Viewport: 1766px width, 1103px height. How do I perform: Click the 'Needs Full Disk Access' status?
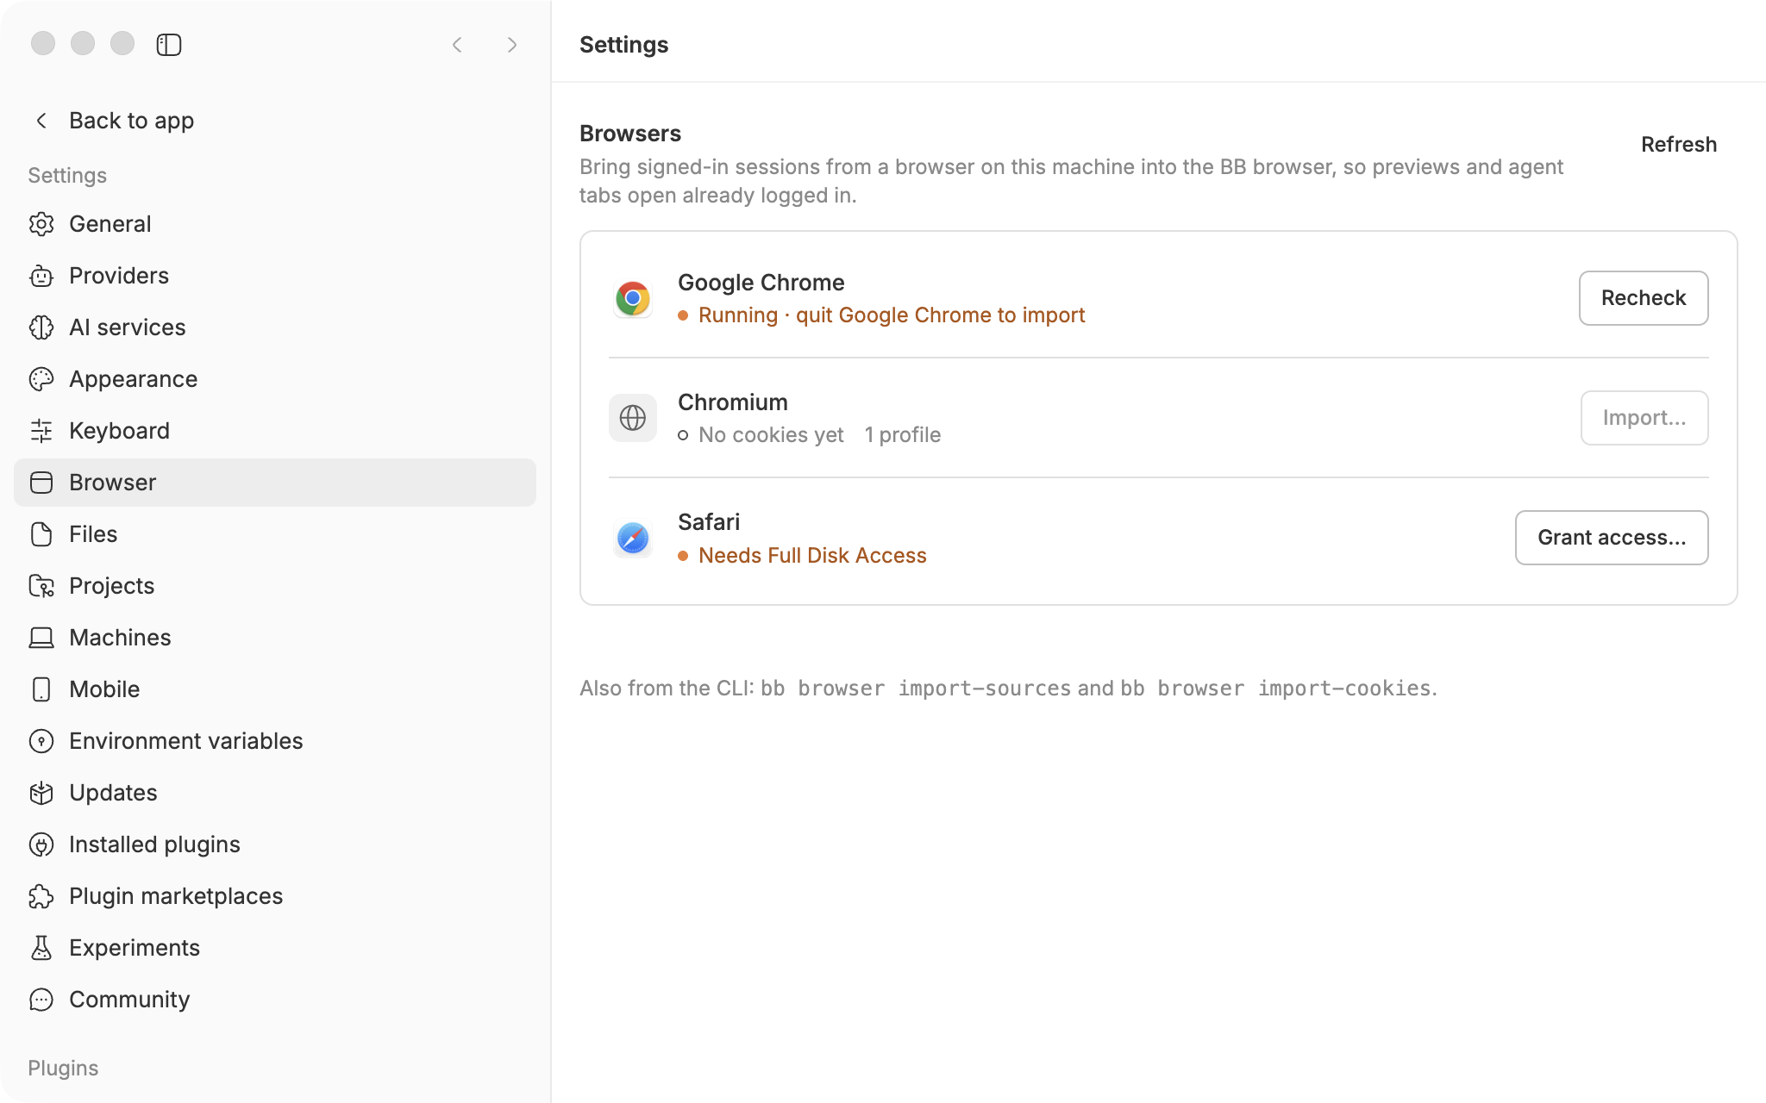click(x=812, y=556)
